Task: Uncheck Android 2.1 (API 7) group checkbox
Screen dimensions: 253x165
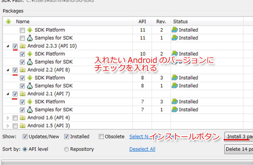Action: click(x=15, y=94)
